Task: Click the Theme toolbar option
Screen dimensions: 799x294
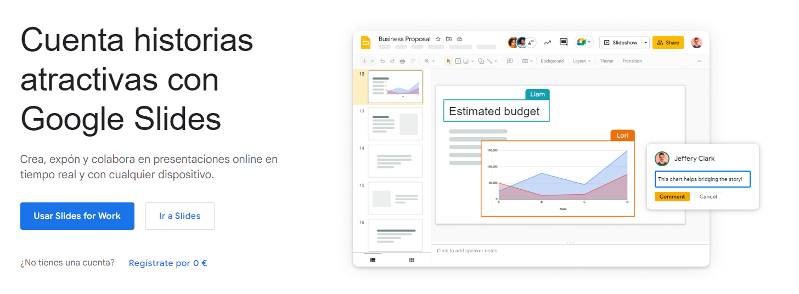Action: pos(606,61)
